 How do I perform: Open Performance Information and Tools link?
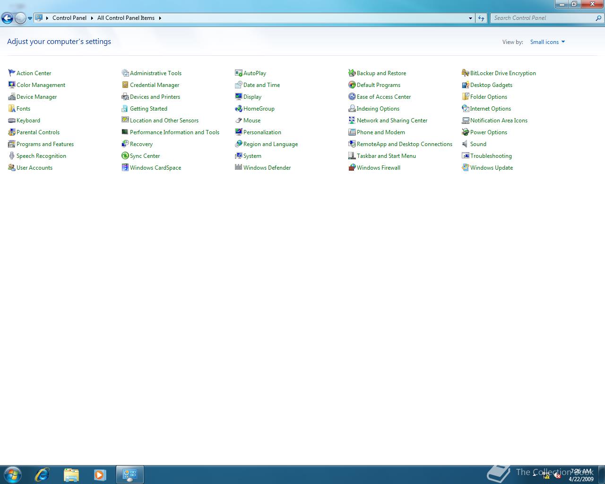click(x=174, y=132)
